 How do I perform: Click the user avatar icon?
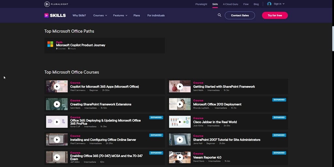[269, 4]
